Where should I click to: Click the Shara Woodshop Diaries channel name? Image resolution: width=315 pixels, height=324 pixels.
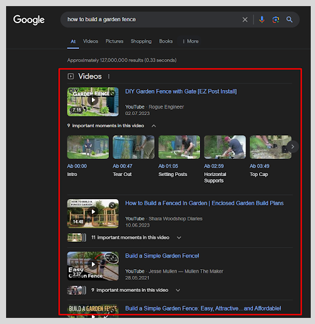point(176,219)
